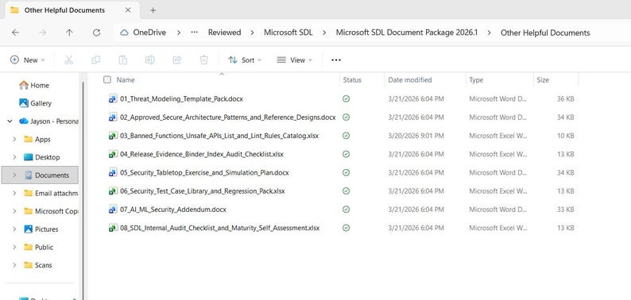Select 06_Security_Test_Case_Library_and_Regression_Pack.xlsx filename
The width and height of the screenshot is (631, 300).
pos(203,191)
